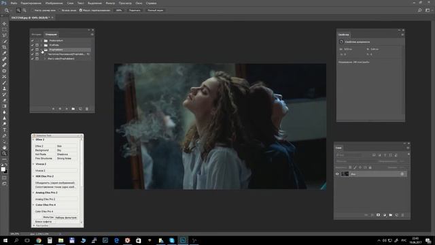Collapse the HDR Efex Pro 2 section
This screenshot has height=245, width=435.
33,176
